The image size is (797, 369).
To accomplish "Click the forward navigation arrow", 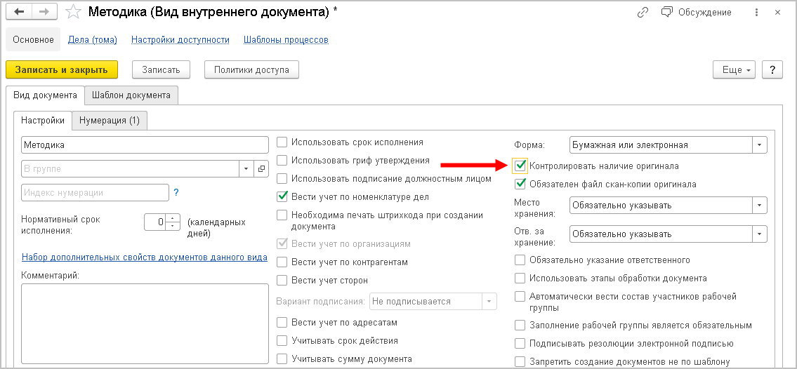I will coord(44,12).
